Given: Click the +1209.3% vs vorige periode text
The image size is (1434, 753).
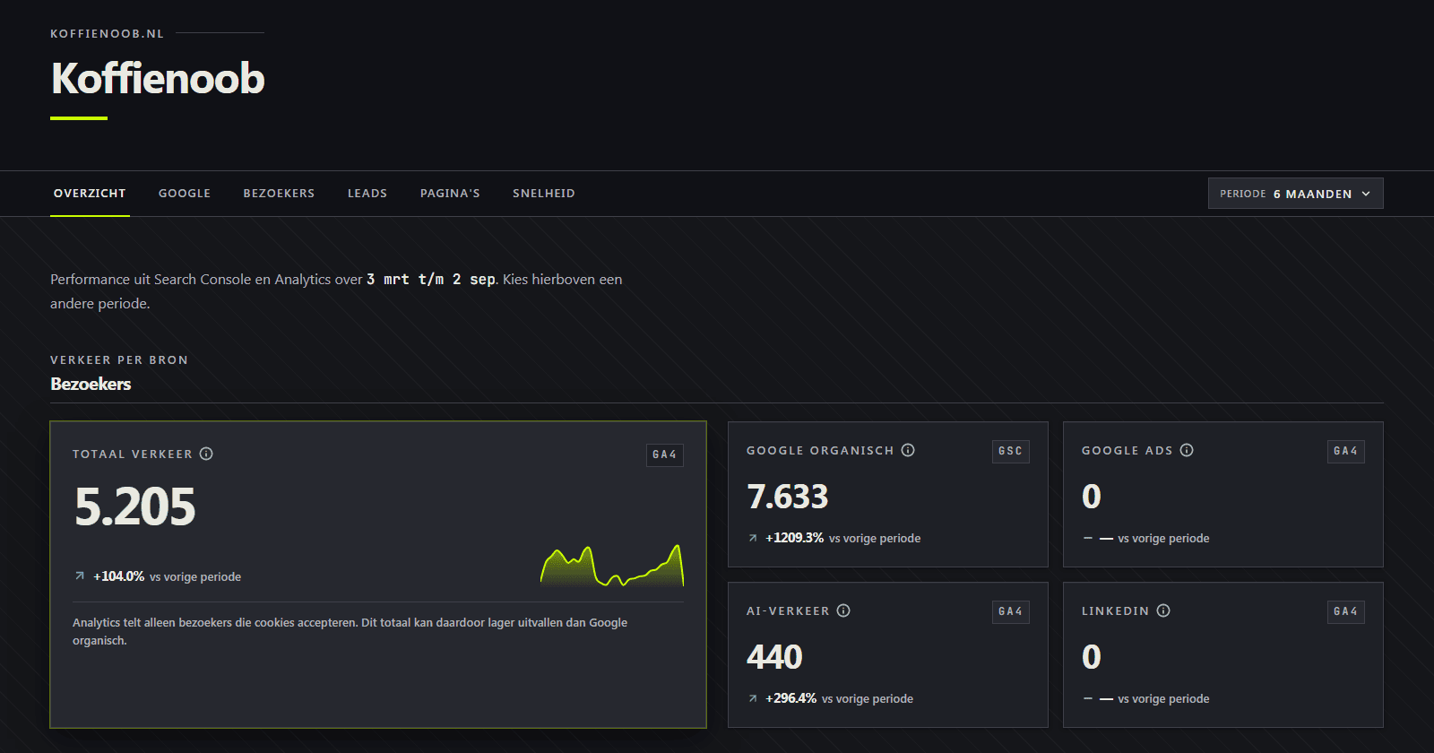Looking at the screenshot, I should 842,538.
